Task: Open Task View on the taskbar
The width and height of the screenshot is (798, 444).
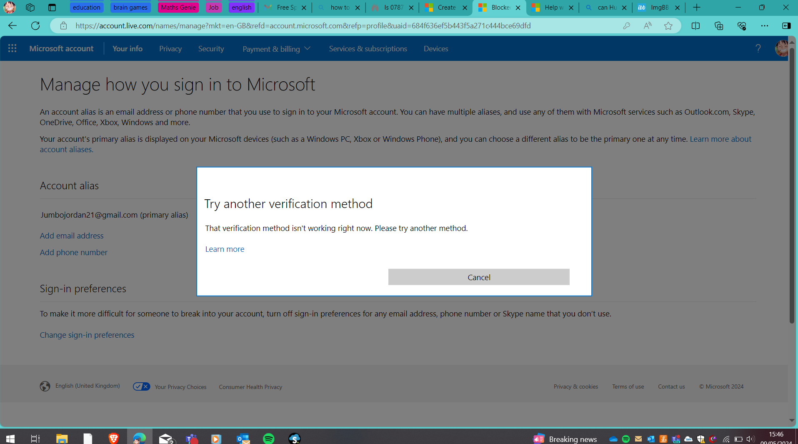Action: coord(35,439)
